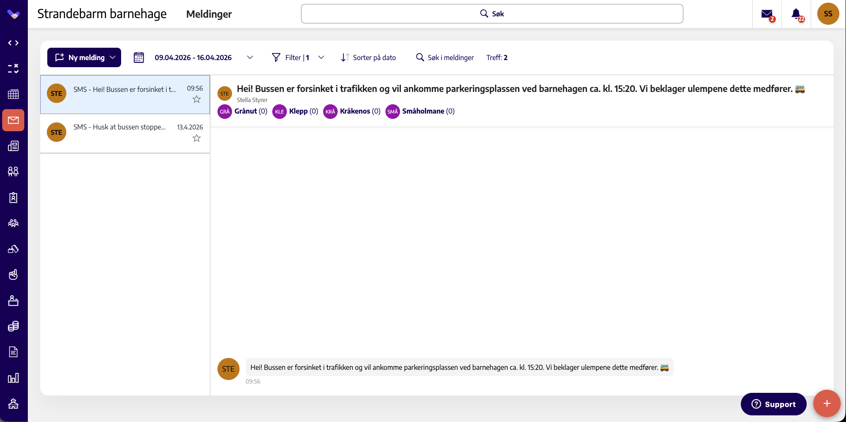Click the Grånut (0) recipient group
The height and width of the screenshot is (422, 846).
(x=243, y=111)
